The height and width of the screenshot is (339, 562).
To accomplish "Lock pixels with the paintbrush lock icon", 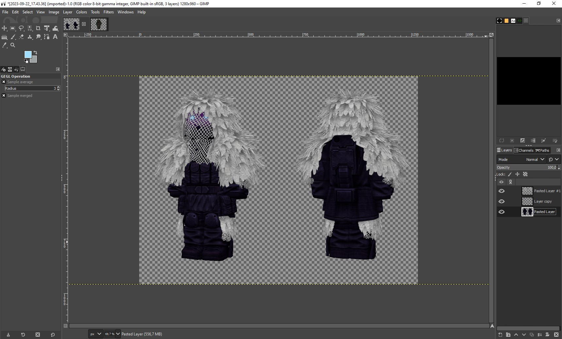I will (510, 174).
